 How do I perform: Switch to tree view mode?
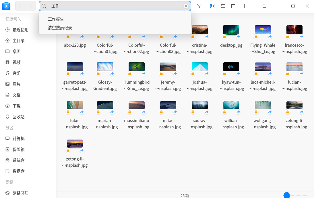tap(233, 6)
